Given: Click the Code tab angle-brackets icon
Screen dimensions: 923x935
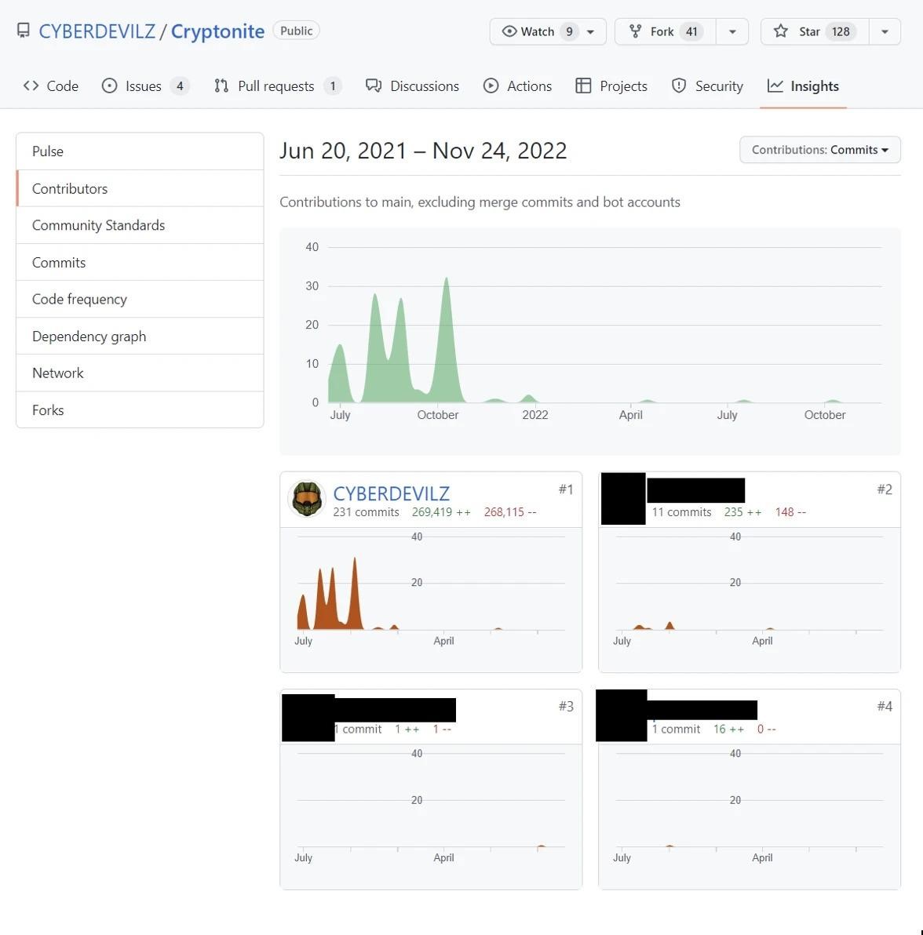Looking at the screenshot, I should tap(31, 85).
